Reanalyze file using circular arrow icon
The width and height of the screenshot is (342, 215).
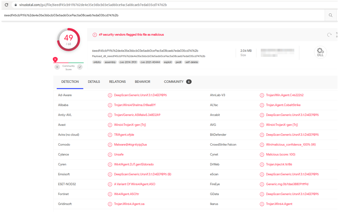click(x=329, y=34)
